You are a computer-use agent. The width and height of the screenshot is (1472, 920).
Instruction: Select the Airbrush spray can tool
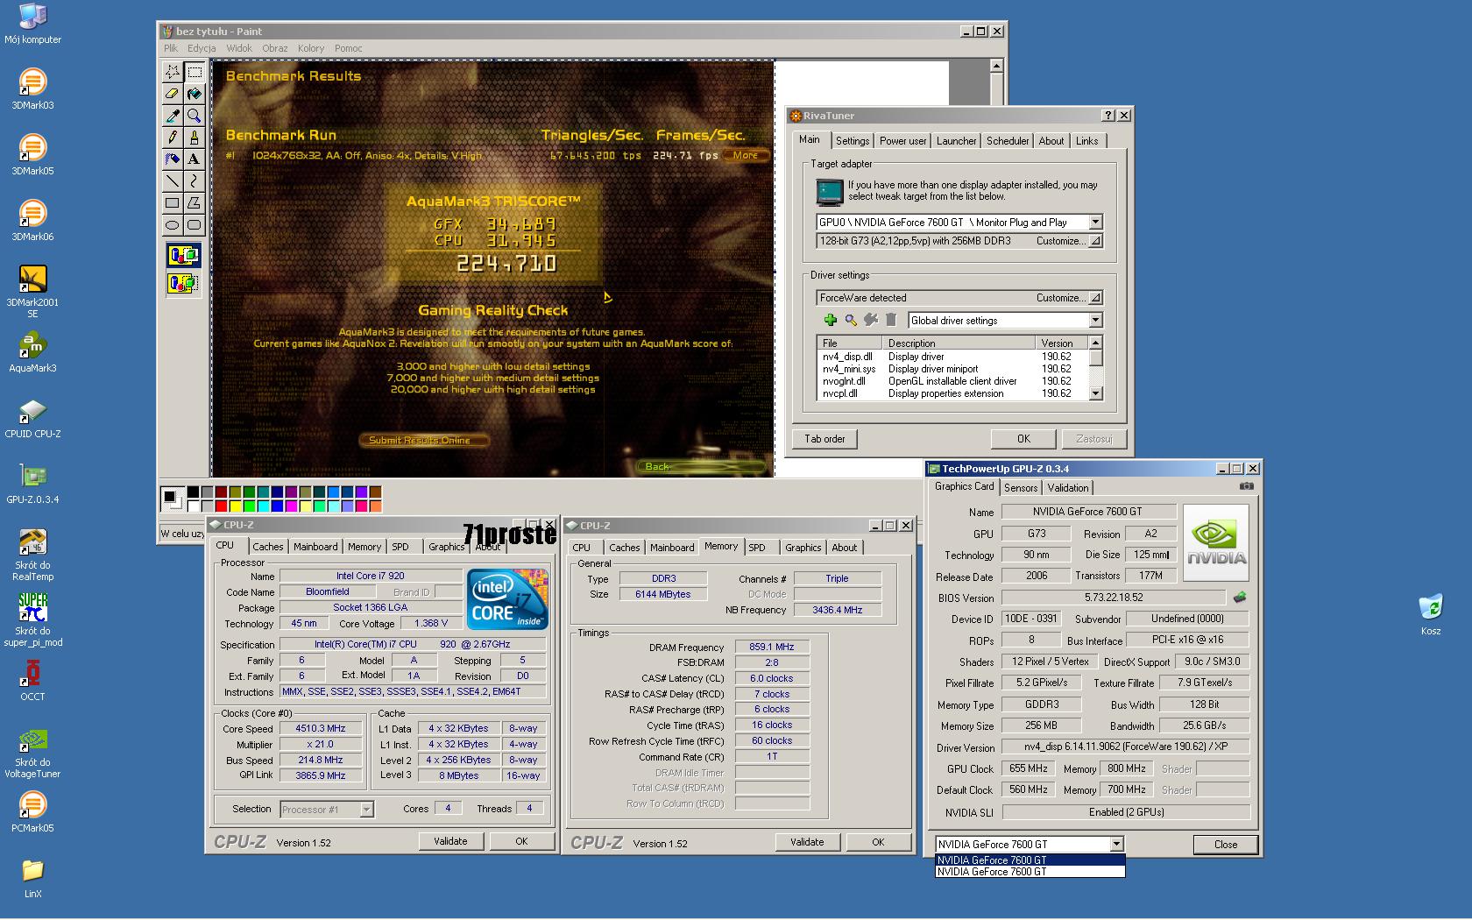[173, 159]
